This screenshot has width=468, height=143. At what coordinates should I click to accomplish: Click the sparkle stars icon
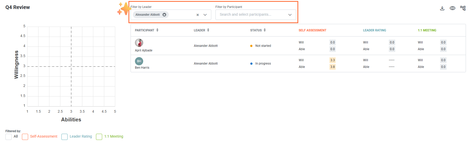[124, 9]
